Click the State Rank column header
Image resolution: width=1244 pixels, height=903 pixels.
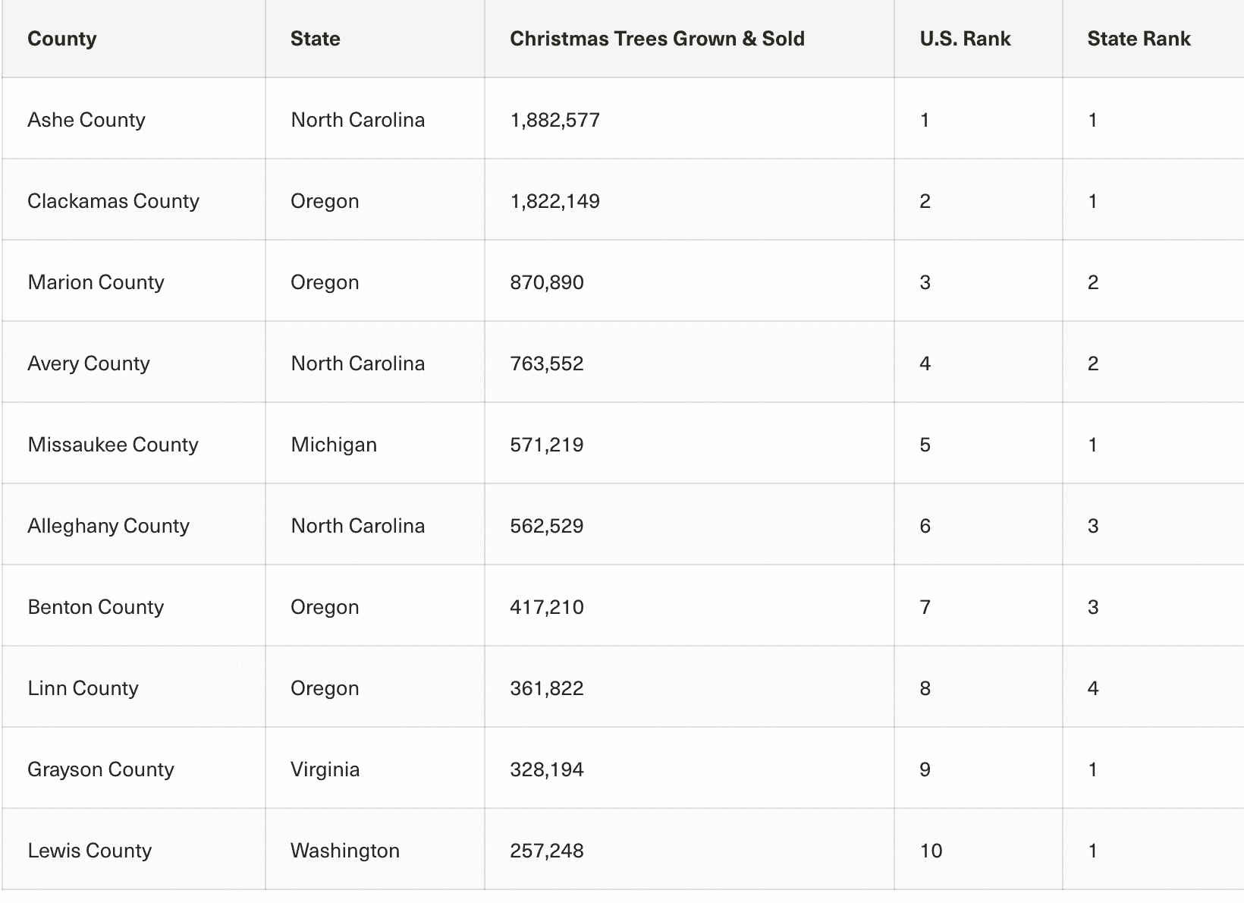pyautogui.click(x=1139, y=39)
